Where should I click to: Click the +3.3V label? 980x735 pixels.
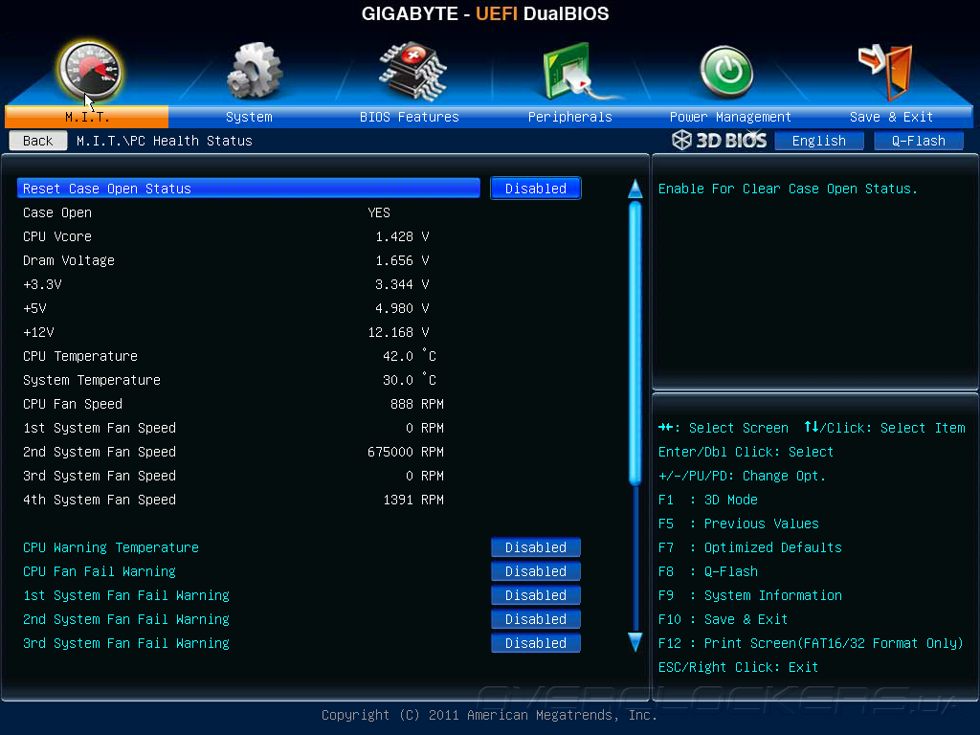(42, 284)
